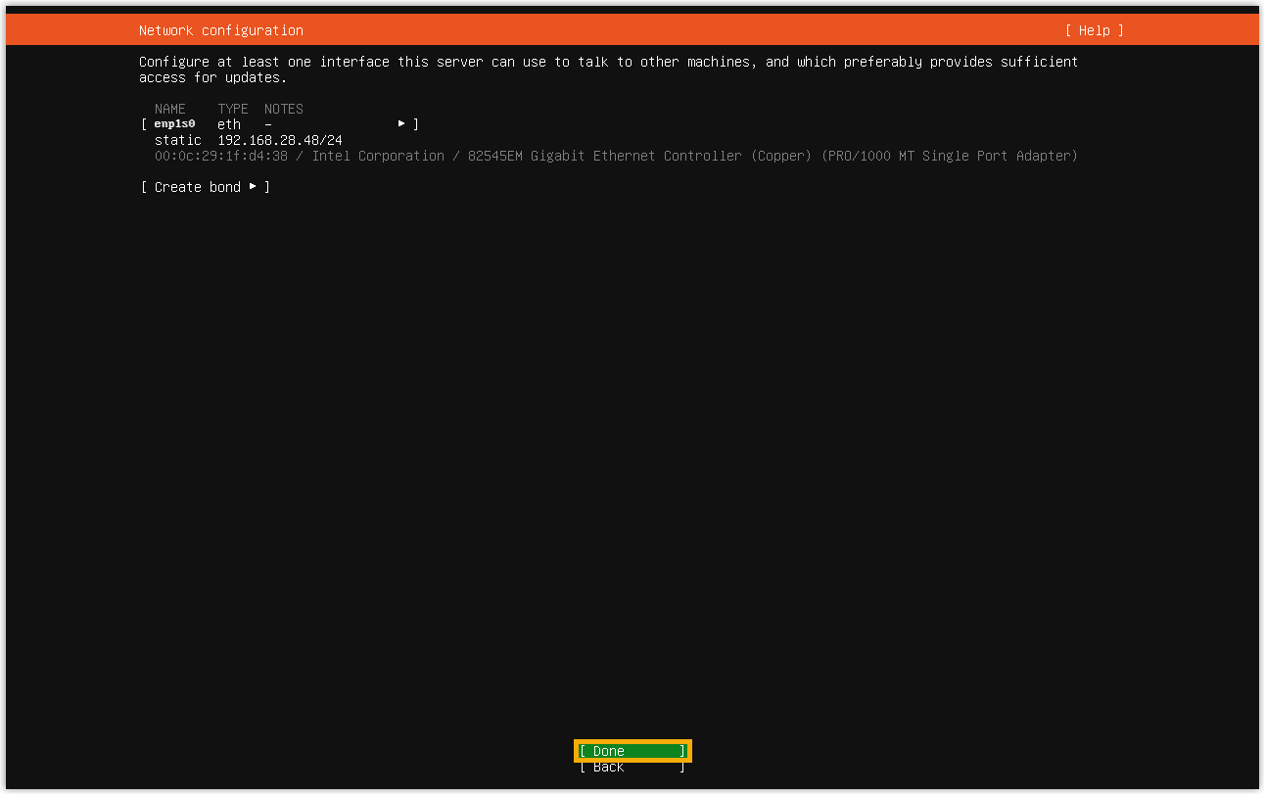Image resolution: width=1265 pixels, height=795 pixels.
Task: Go back using the Back button
Action: pos(632,768)
